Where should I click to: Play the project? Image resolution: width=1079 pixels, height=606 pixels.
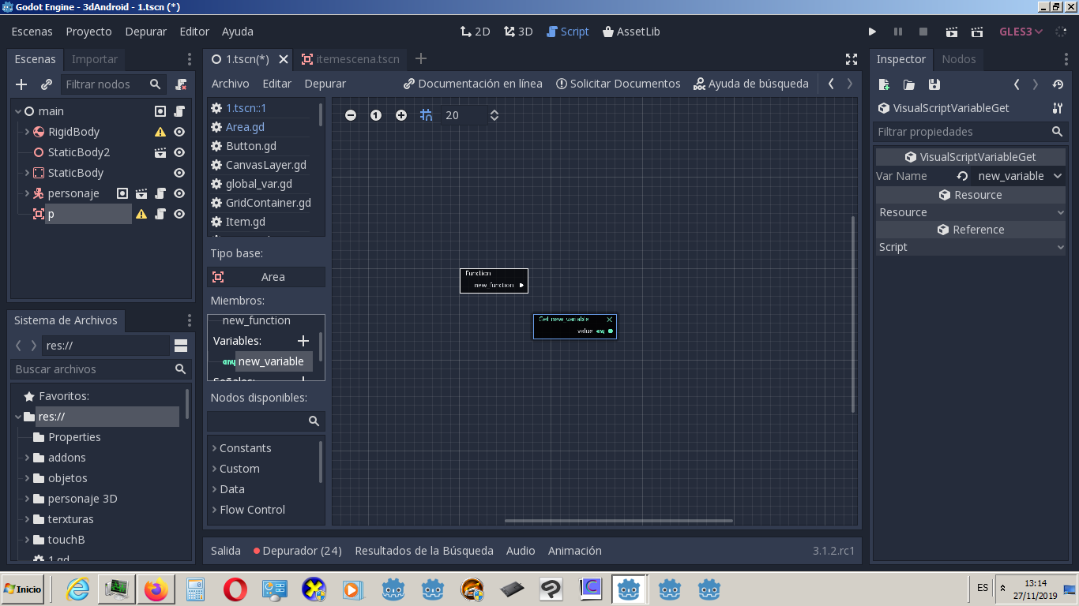point(872,32)
